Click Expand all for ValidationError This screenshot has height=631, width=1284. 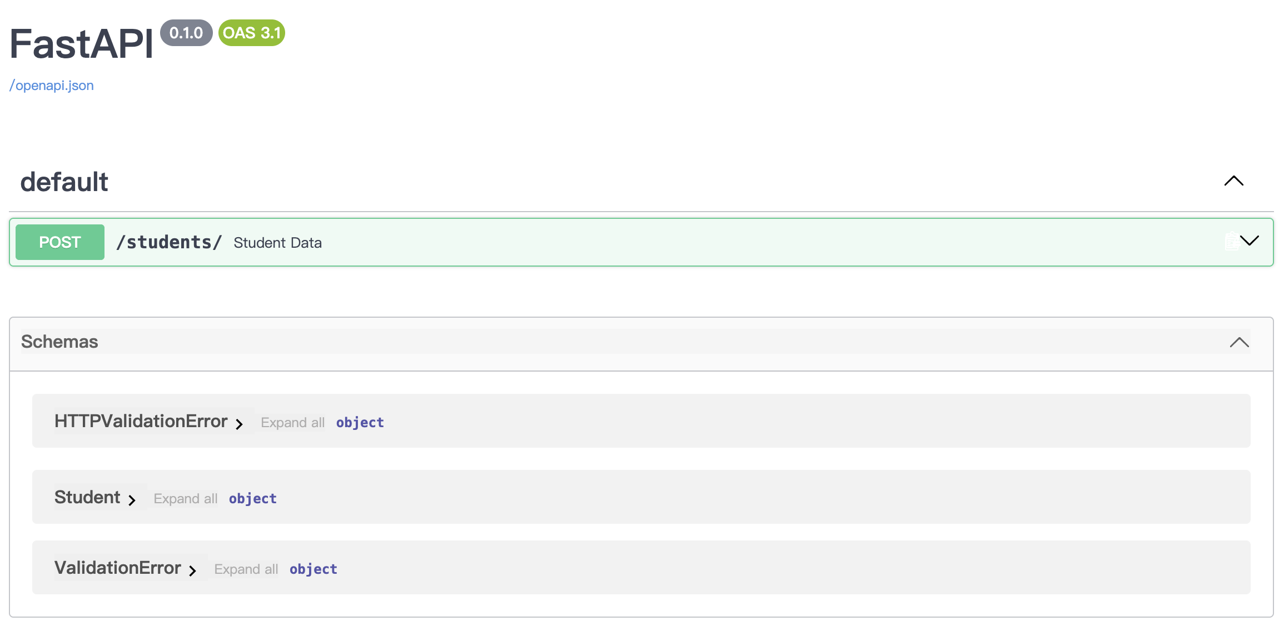pos(246,569)
